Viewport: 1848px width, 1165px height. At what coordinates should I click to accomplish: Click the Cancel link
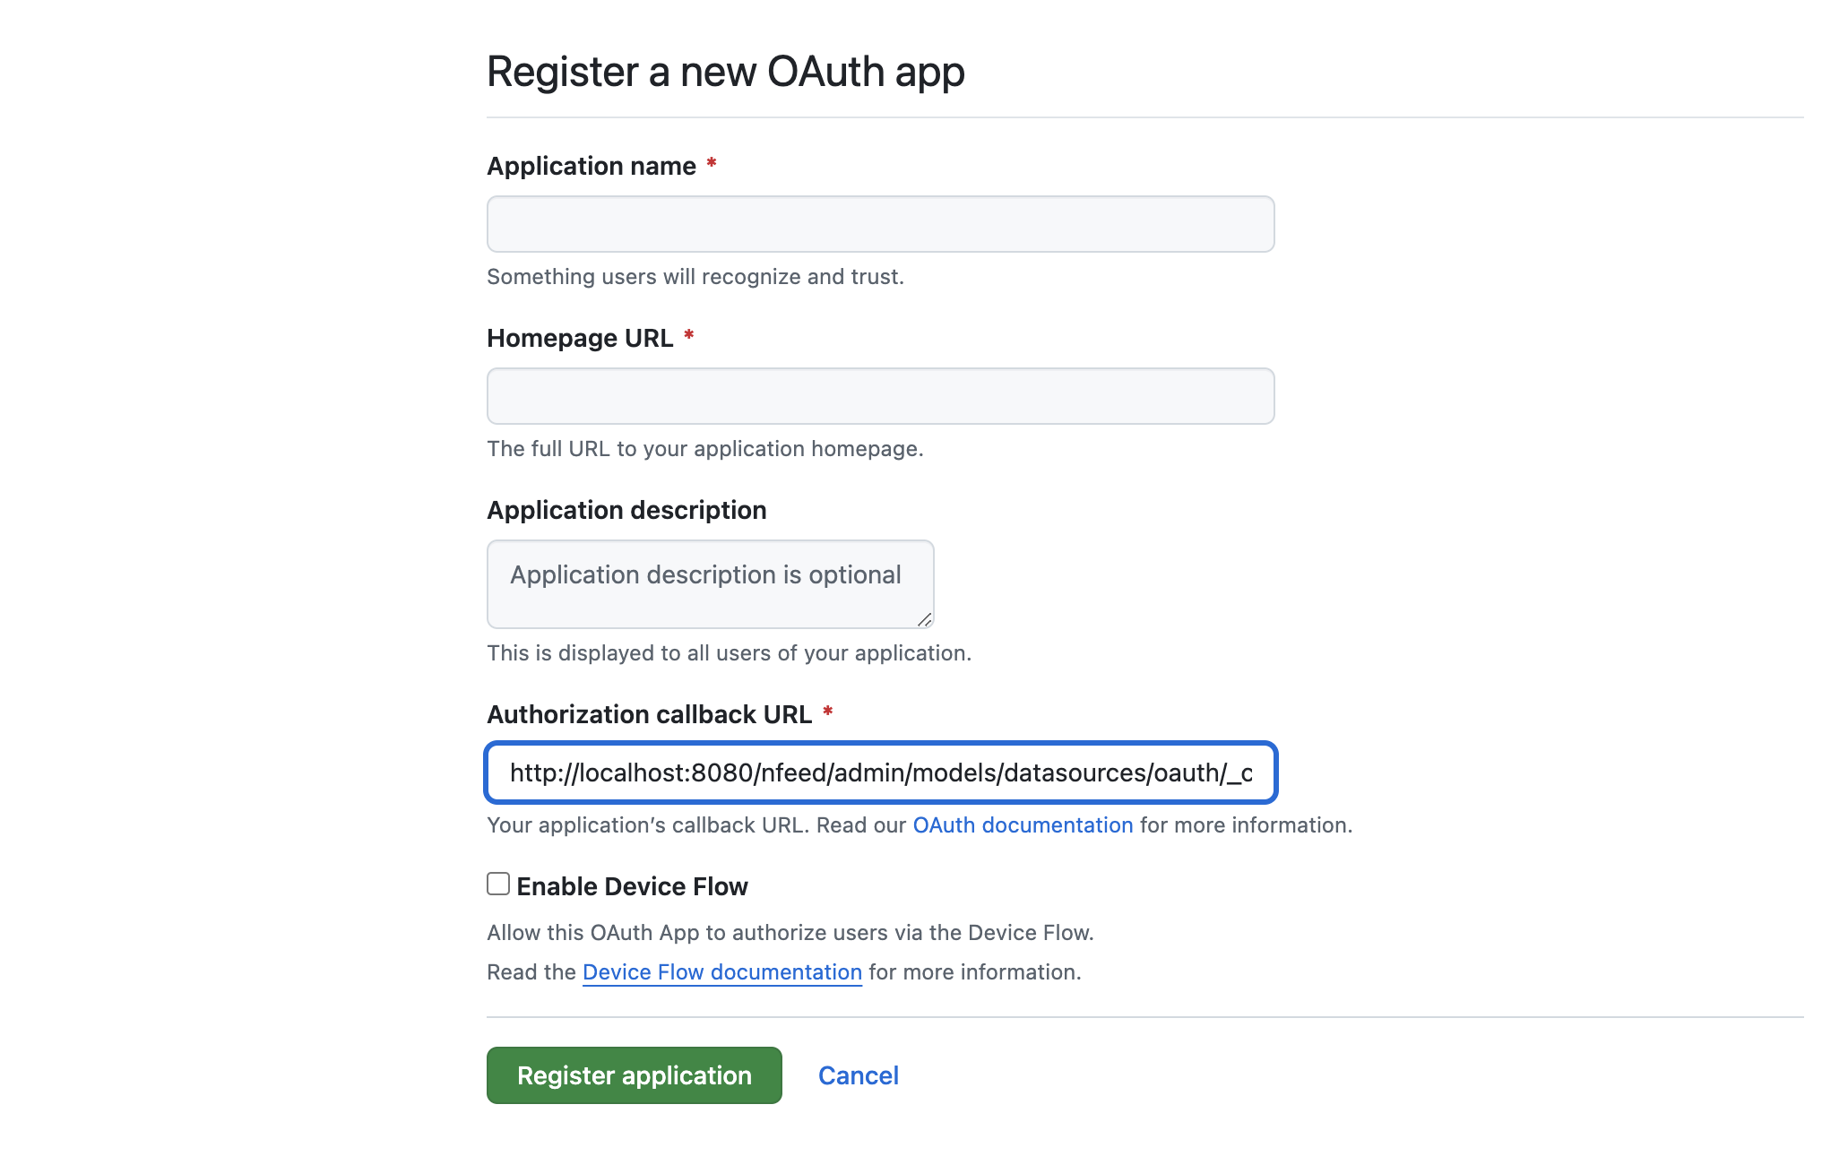pyautogui.click(x=858, y=1075)
